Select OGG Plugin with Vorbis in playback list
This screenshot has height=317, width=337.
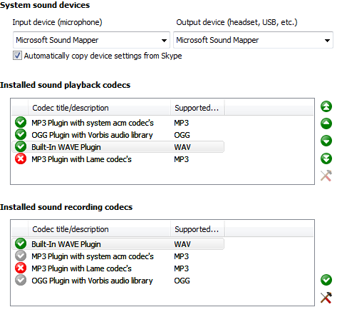(x=118, y=135)
